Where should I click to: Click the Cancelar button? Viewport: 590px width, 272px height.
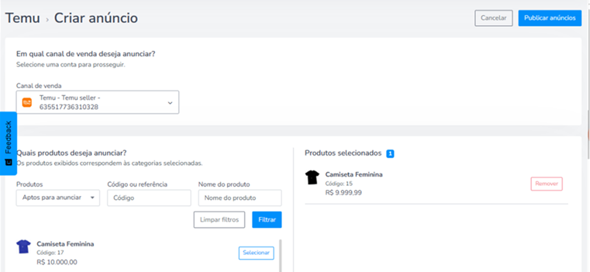pyautogui.click(x=494, y=18)
